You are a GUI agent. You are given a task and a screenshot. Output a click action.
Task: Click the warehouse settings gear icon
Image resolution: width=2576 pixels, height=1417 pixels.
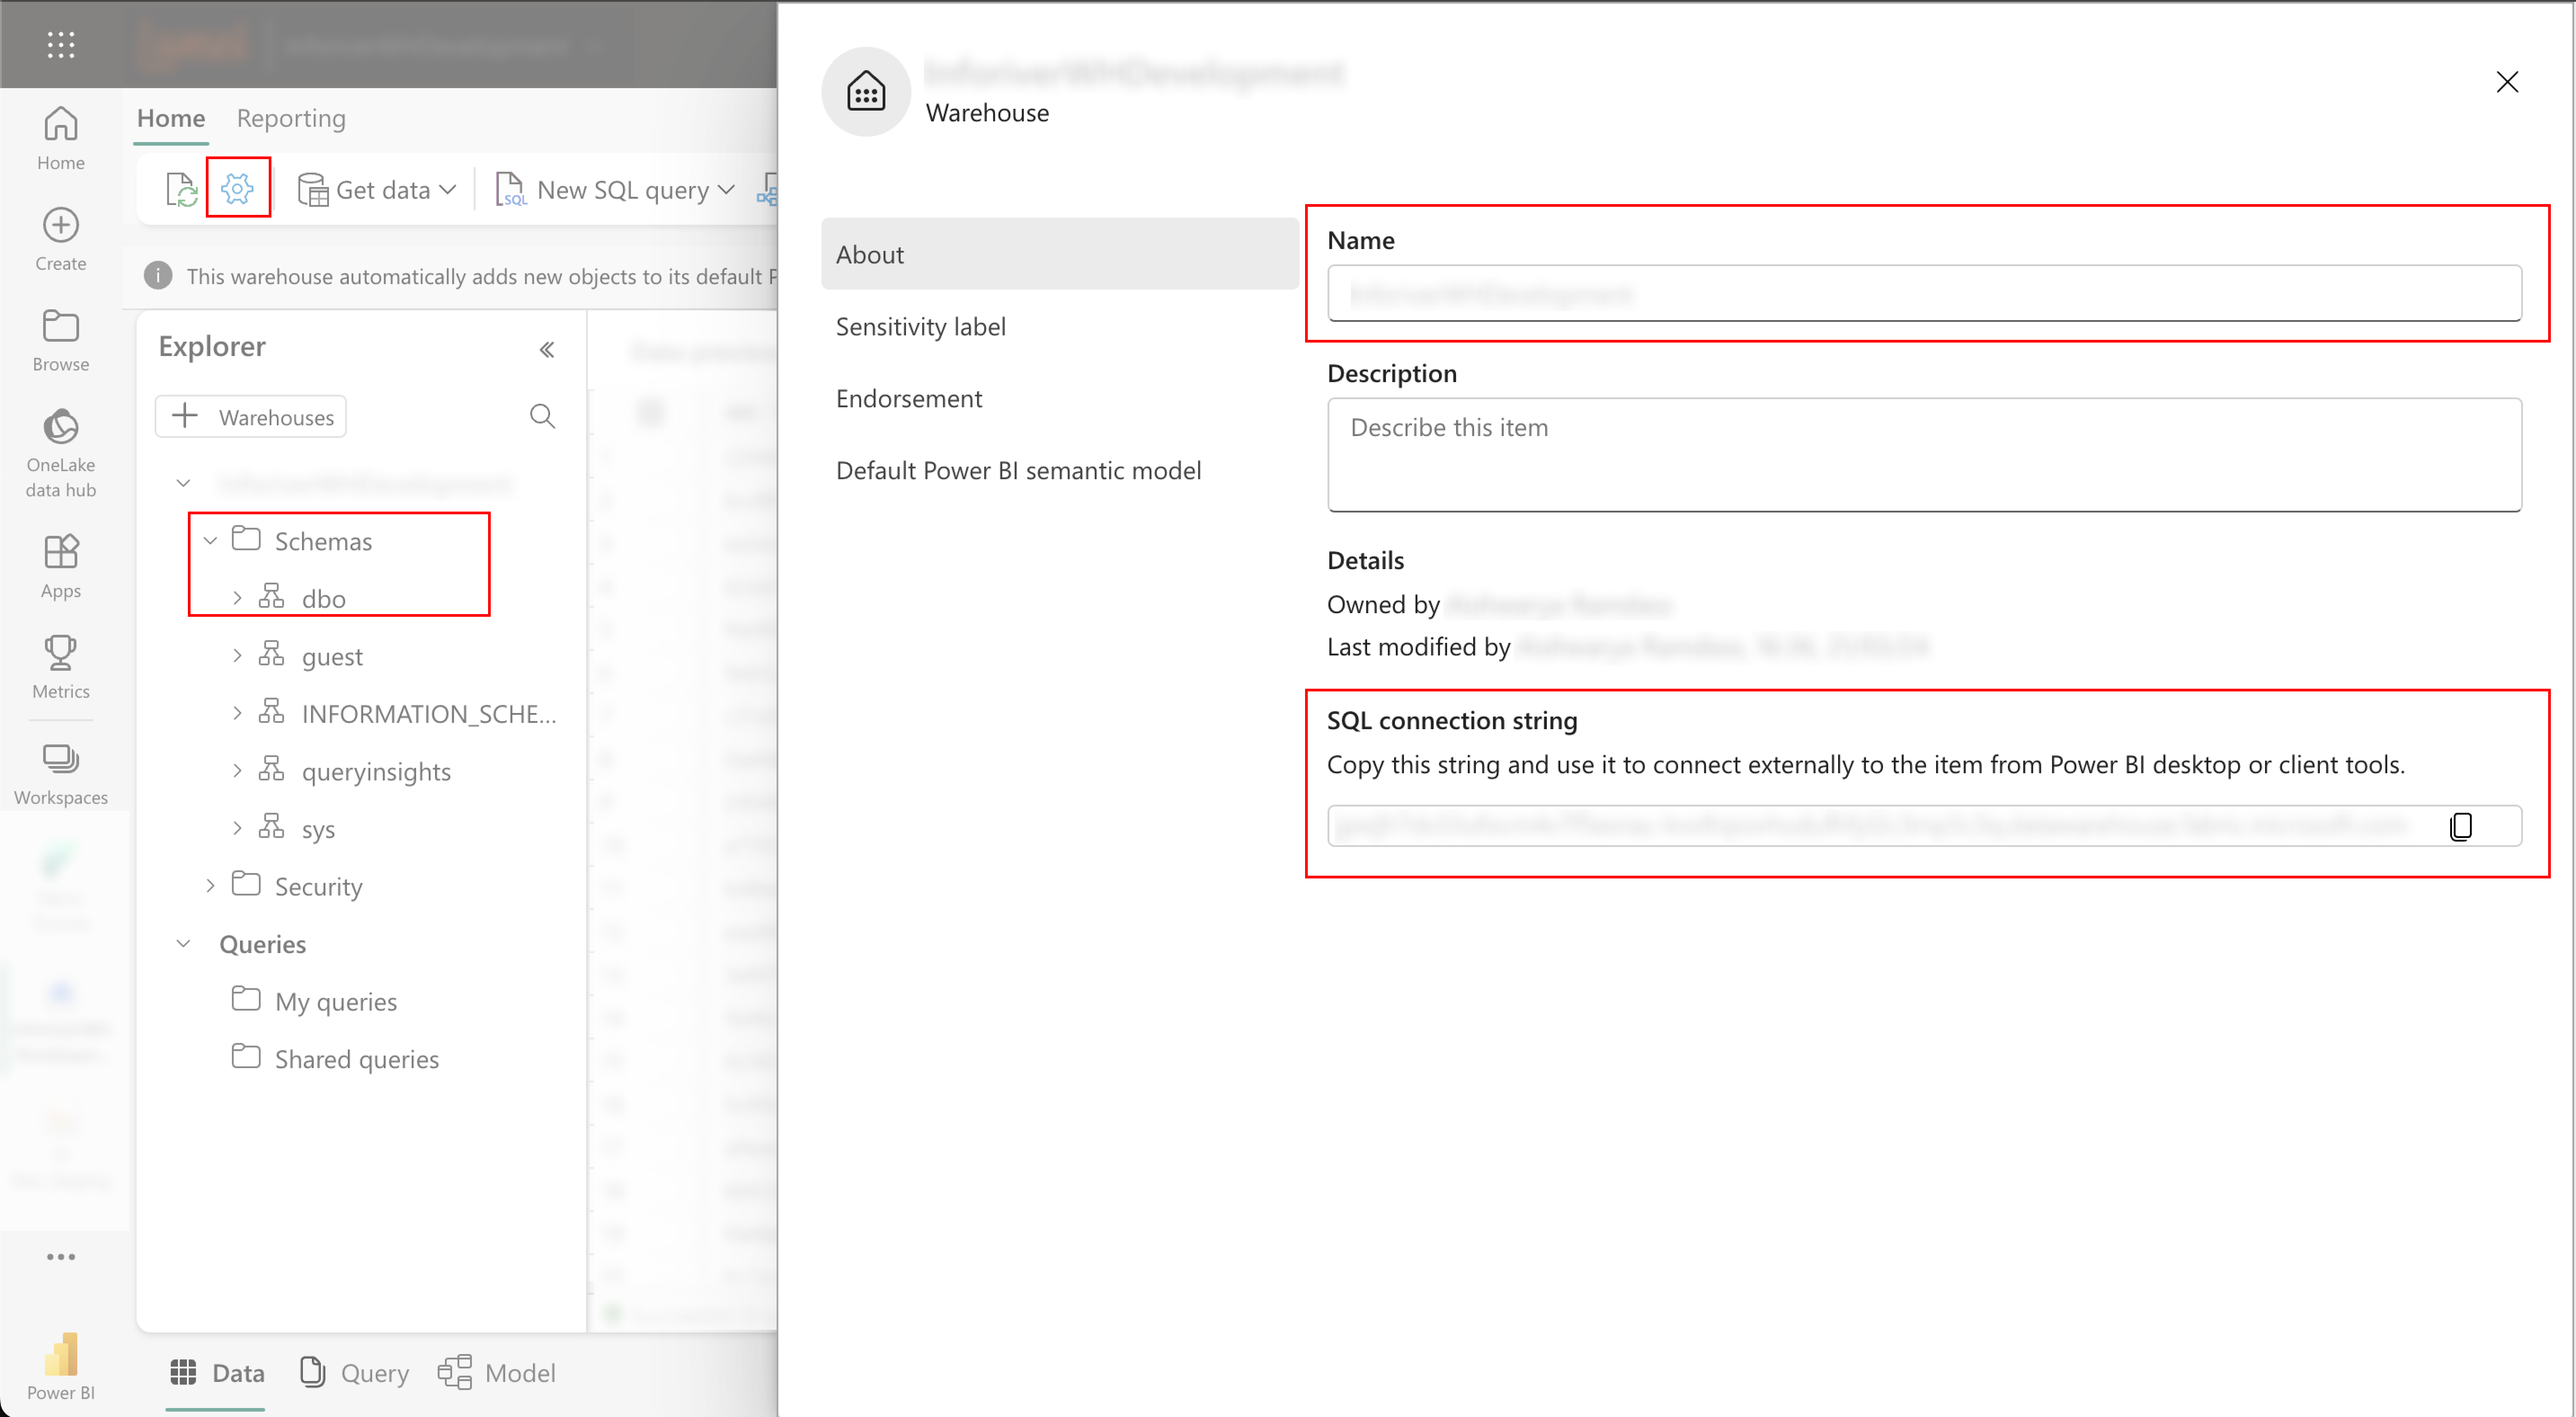coord(237,188)
